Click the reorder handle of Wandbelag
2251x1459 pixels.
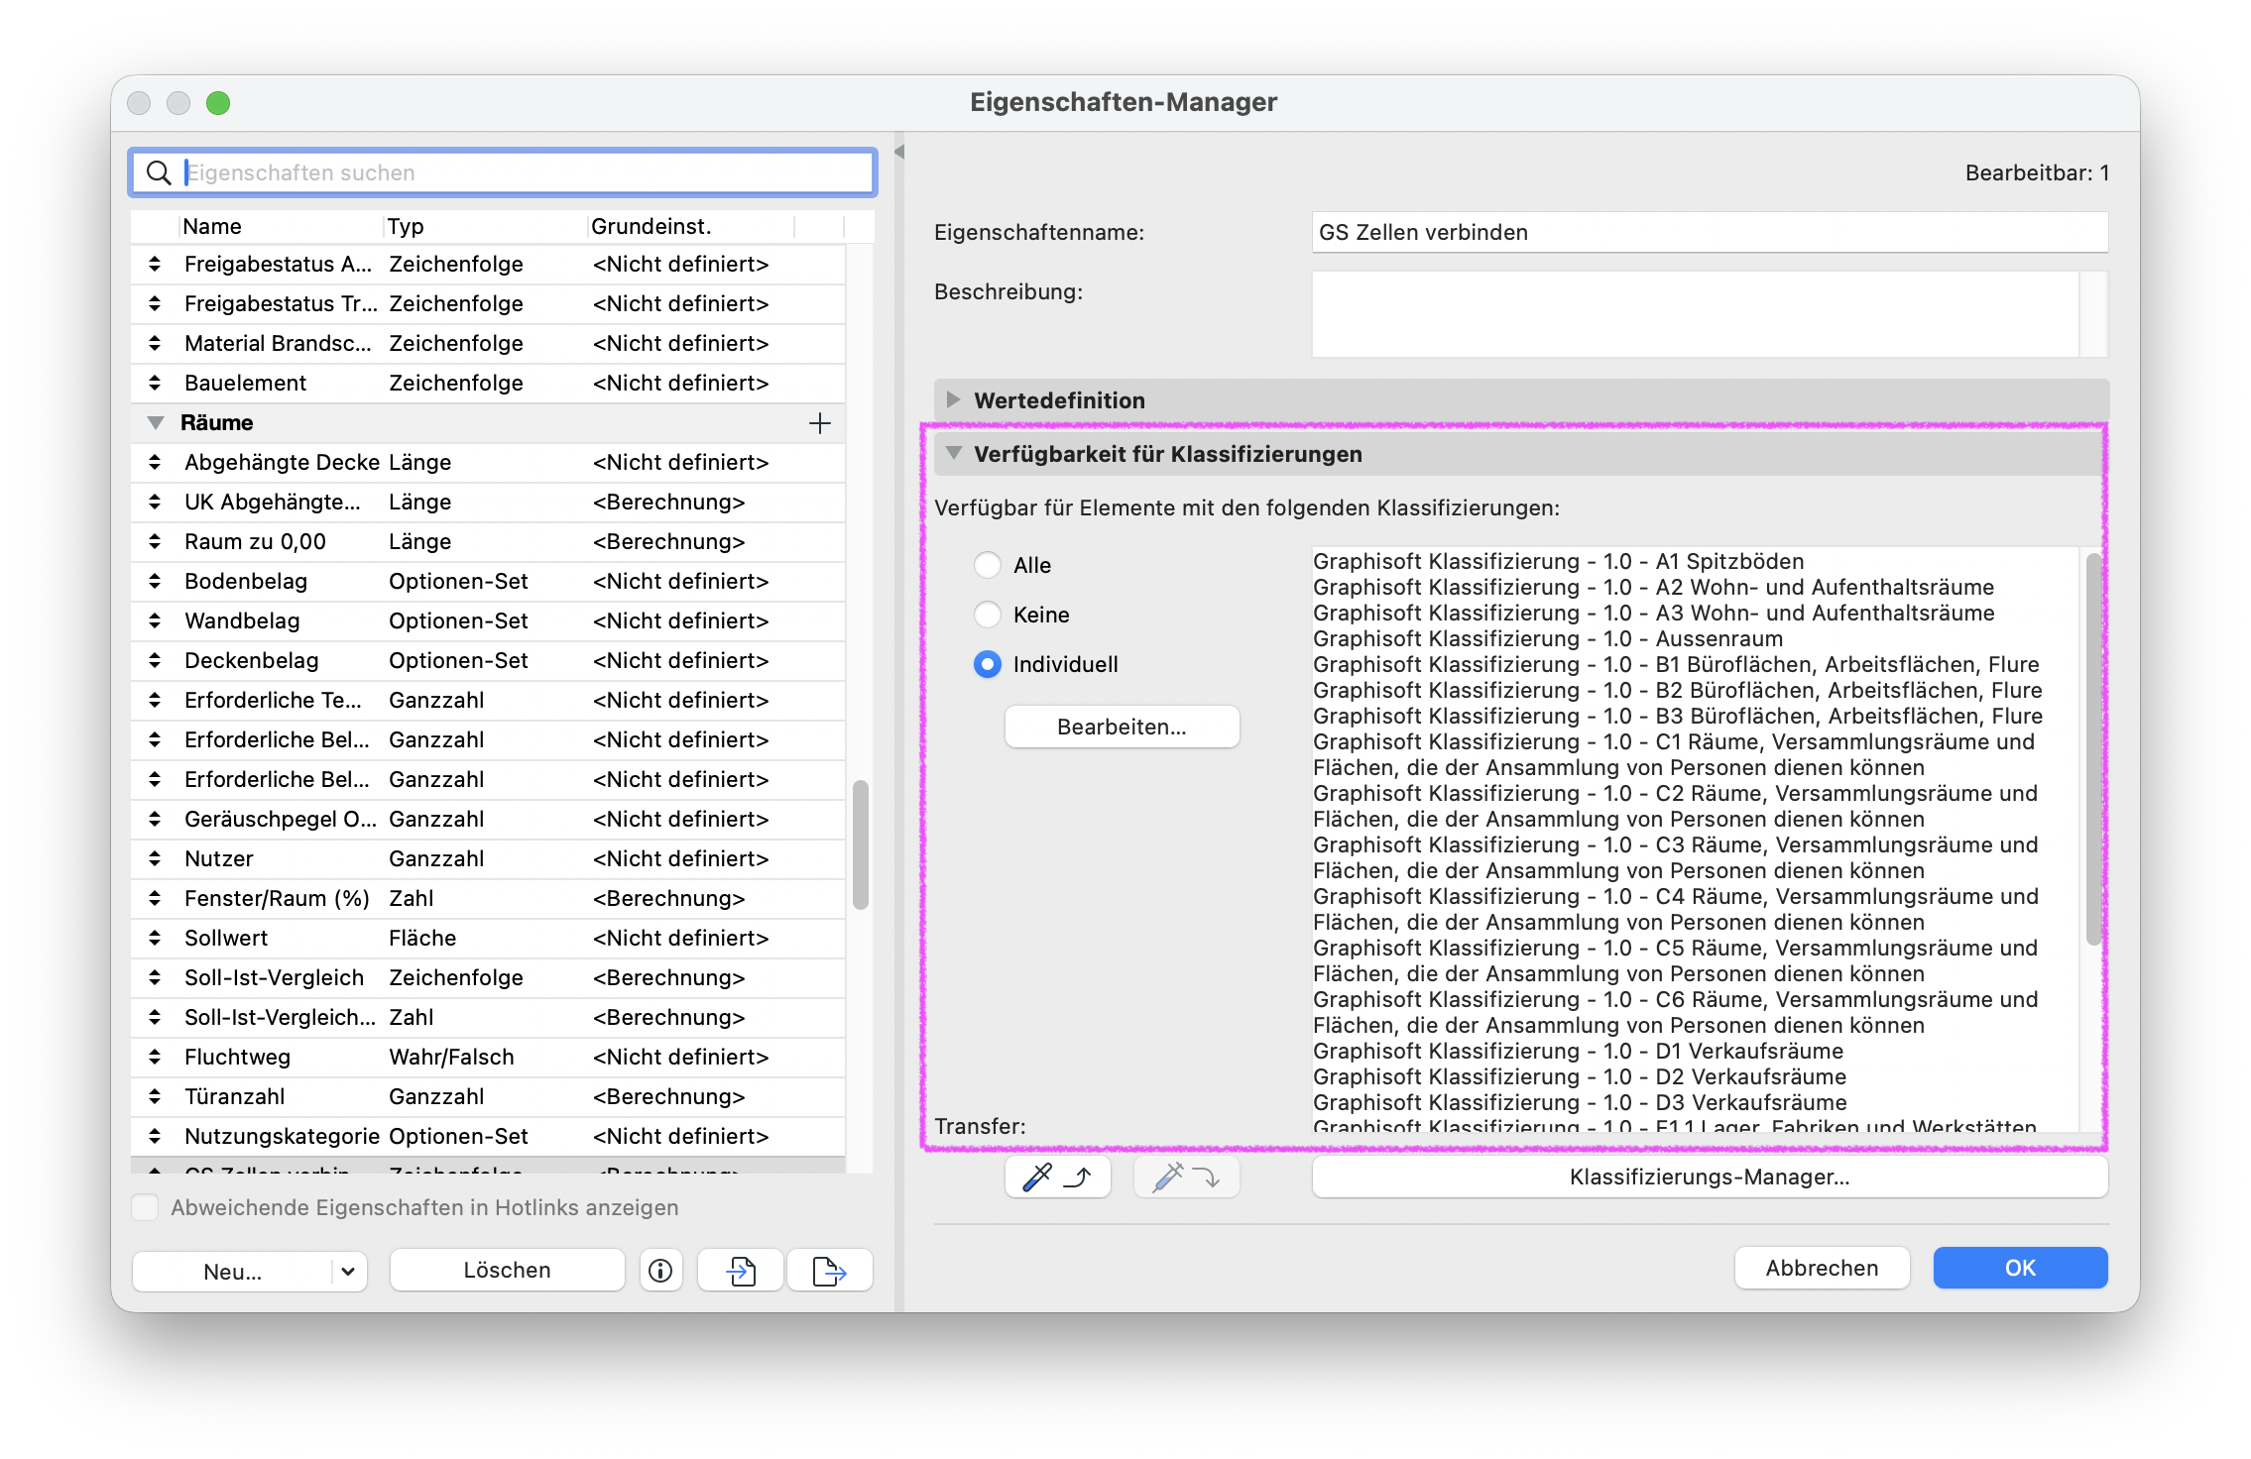[x=155, y=621]
